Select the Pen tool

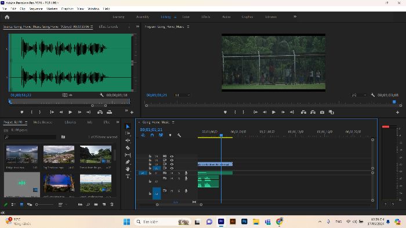click(x=128, y=162)
